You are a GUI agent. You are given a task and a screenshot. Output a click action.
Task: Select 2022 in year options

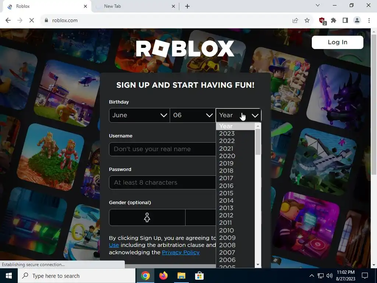tap(235, 141)
